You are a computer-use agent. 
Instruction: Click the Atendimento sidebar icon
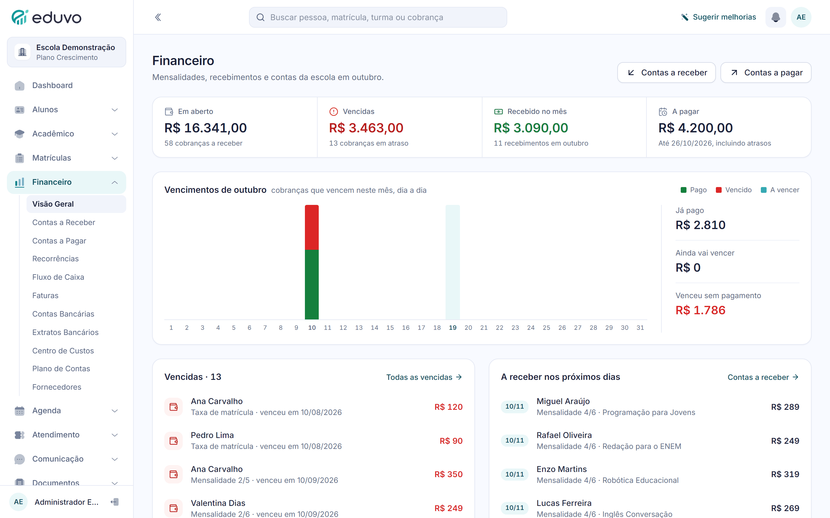click(20, 435)
